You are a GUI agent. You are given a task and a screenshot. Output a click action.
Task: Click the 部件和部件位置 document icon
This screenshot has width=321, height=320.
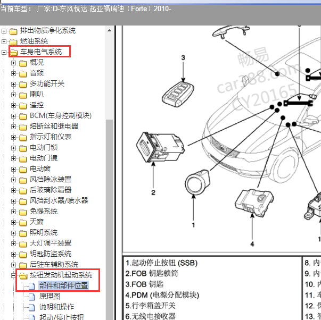click(x=32, y=286)
